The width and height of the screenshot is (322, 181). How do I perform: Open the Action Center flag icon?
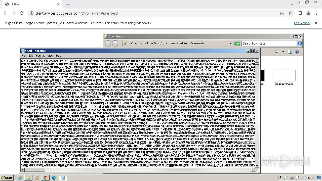pos(298,178)
